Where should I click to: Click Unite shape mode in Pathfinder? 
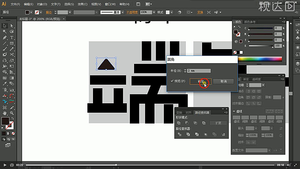(x=179, y=123)
